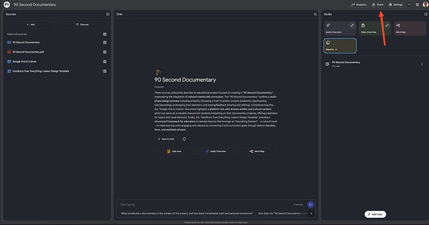Add a new source

(30, 24)
